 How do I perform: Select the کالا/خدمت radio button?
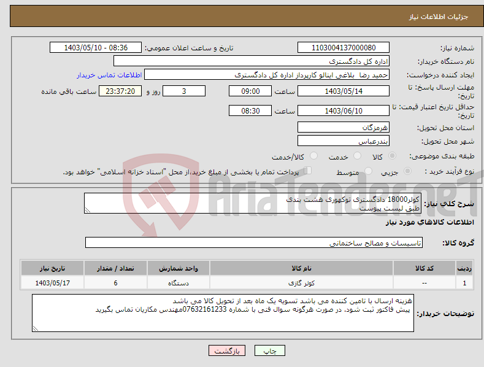click(313, 156)
